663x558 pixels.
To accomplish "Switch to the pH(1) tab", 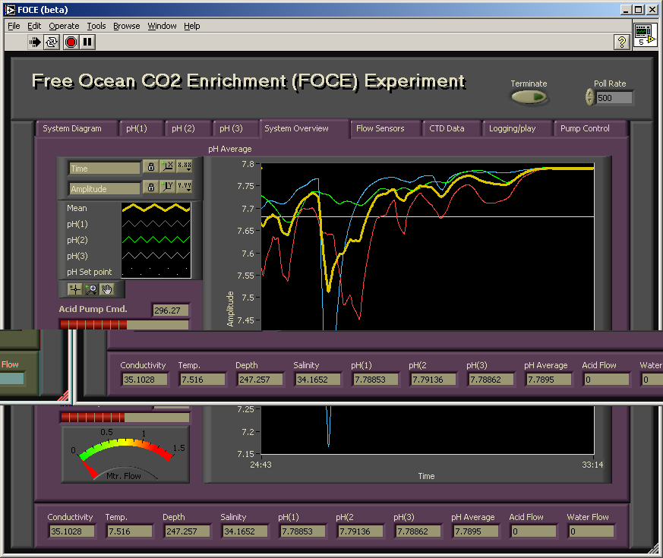I will (140, 128).
